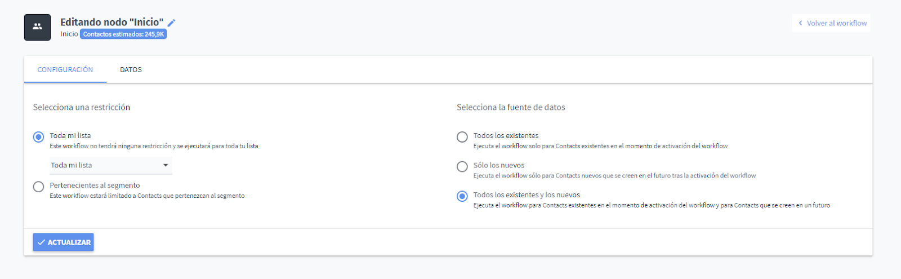Click the pencil icon to rename node
This screenshot has width=901, height=279.
coord(172,23)
